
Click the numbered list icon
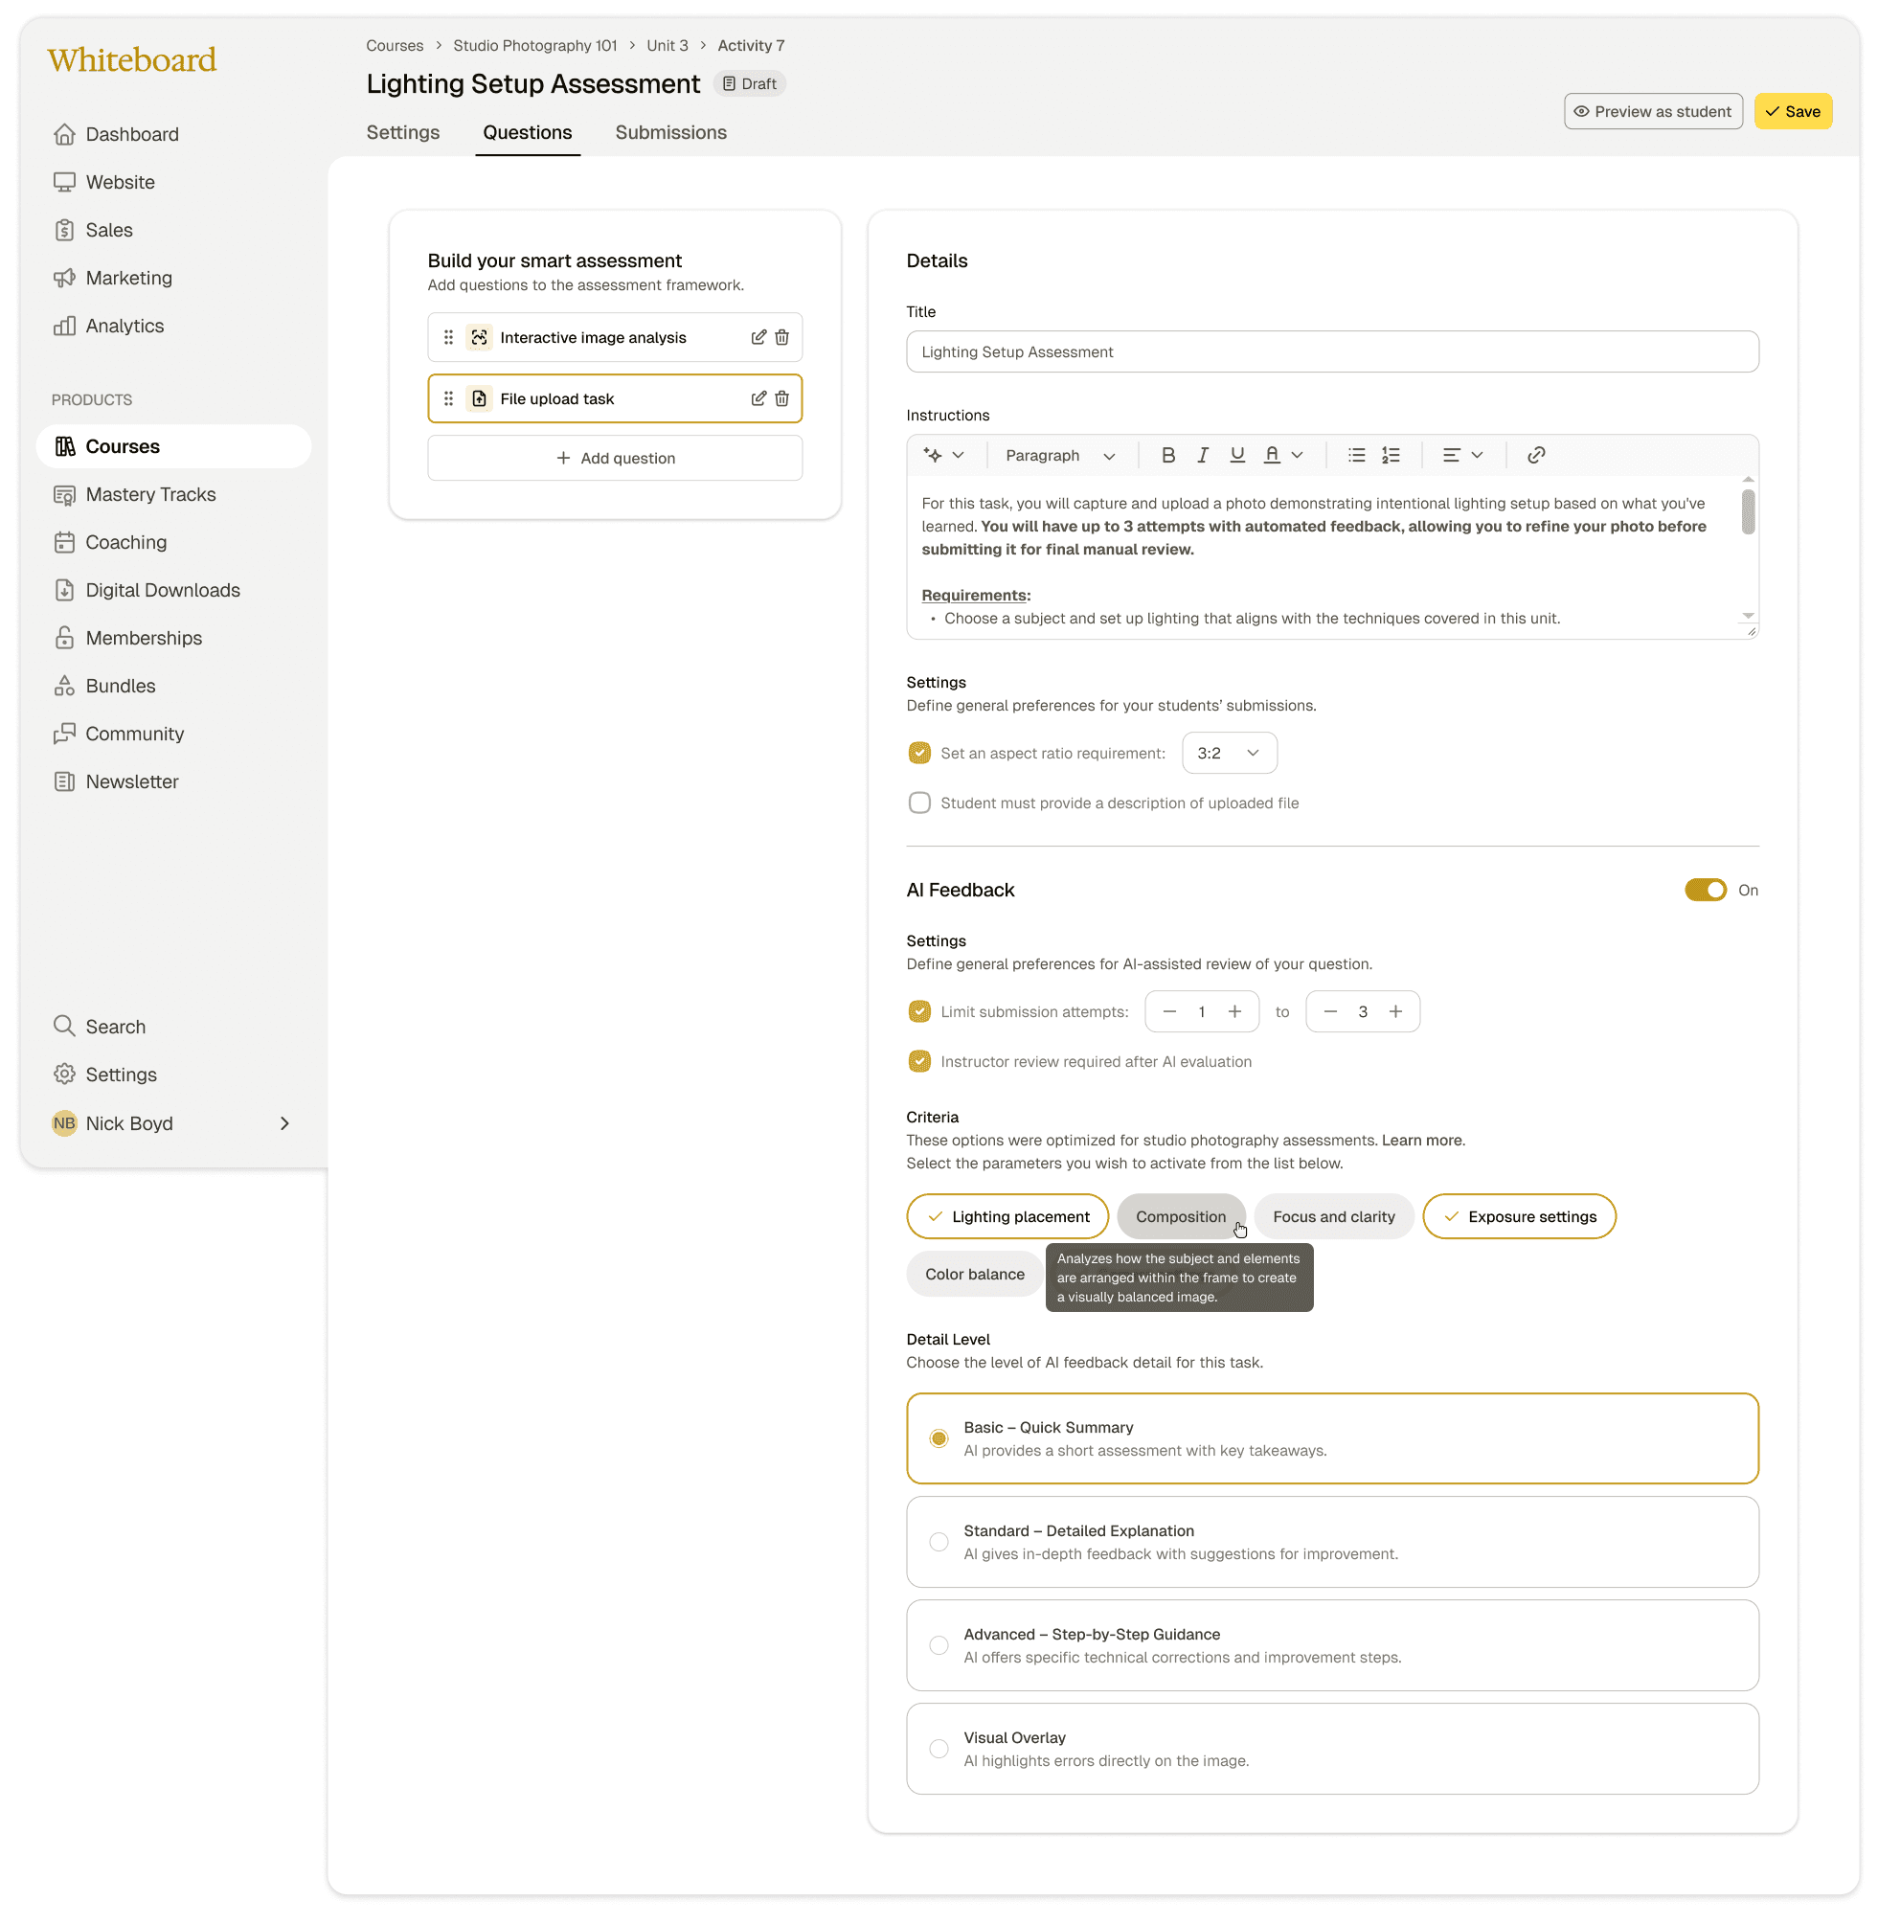coord(1391,456)
